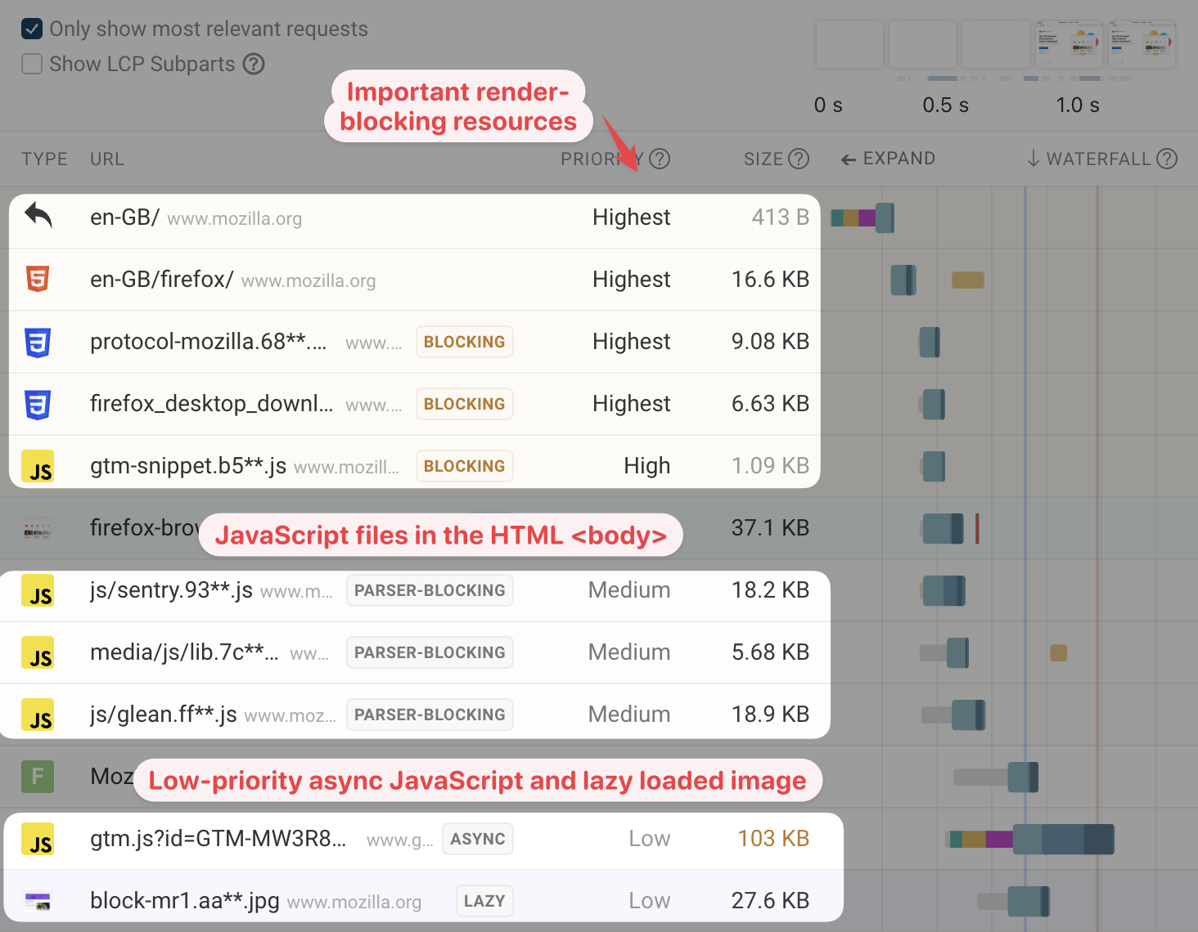This screenshot has width=1198, height=932.
Task: Click CSS icon for protocol-mozilla stylesheet
Action: (x=38, y=342)
